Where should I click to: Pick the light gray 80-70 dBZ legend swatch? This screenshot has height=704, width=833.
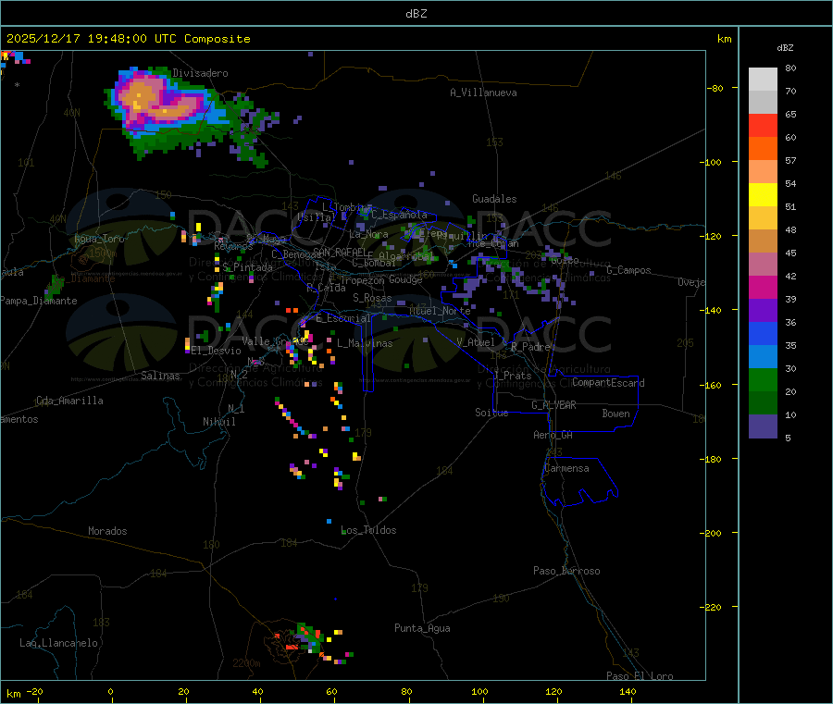pos(763,80)
